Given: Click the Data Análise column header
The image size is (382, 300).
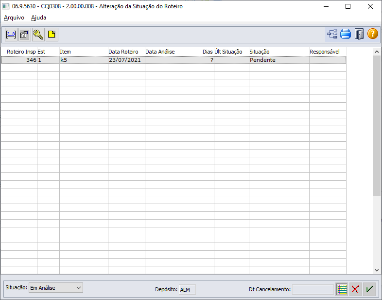Looking at the screenshot, I should (x=163, y=52).
